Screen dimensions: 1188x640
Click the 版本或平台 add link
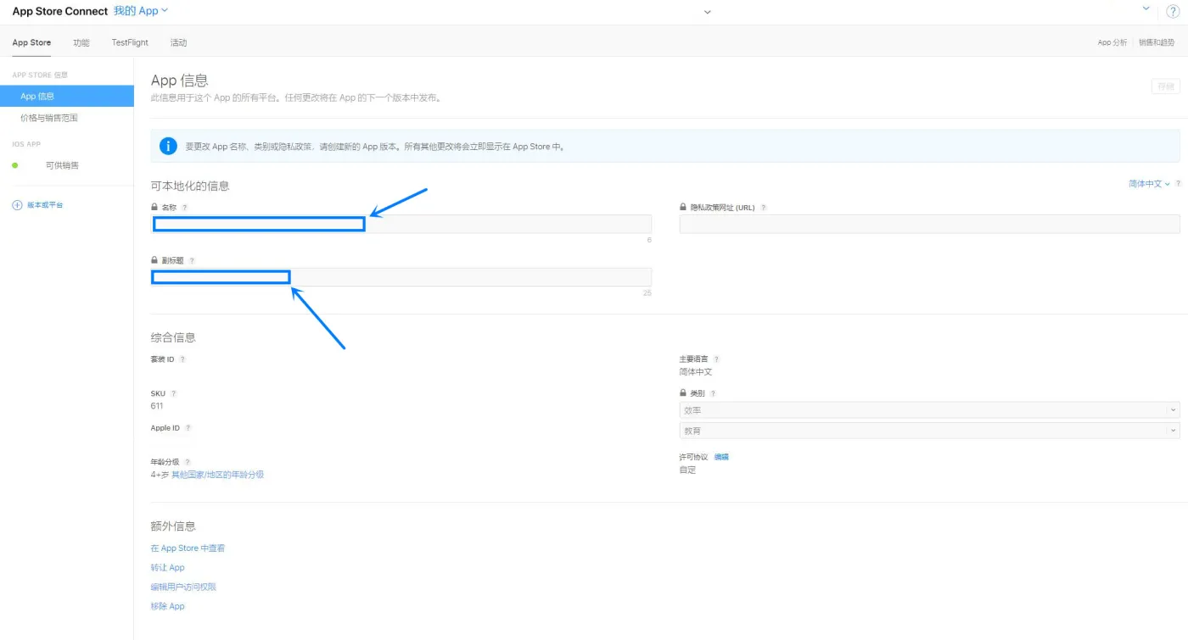pos(45,205)
